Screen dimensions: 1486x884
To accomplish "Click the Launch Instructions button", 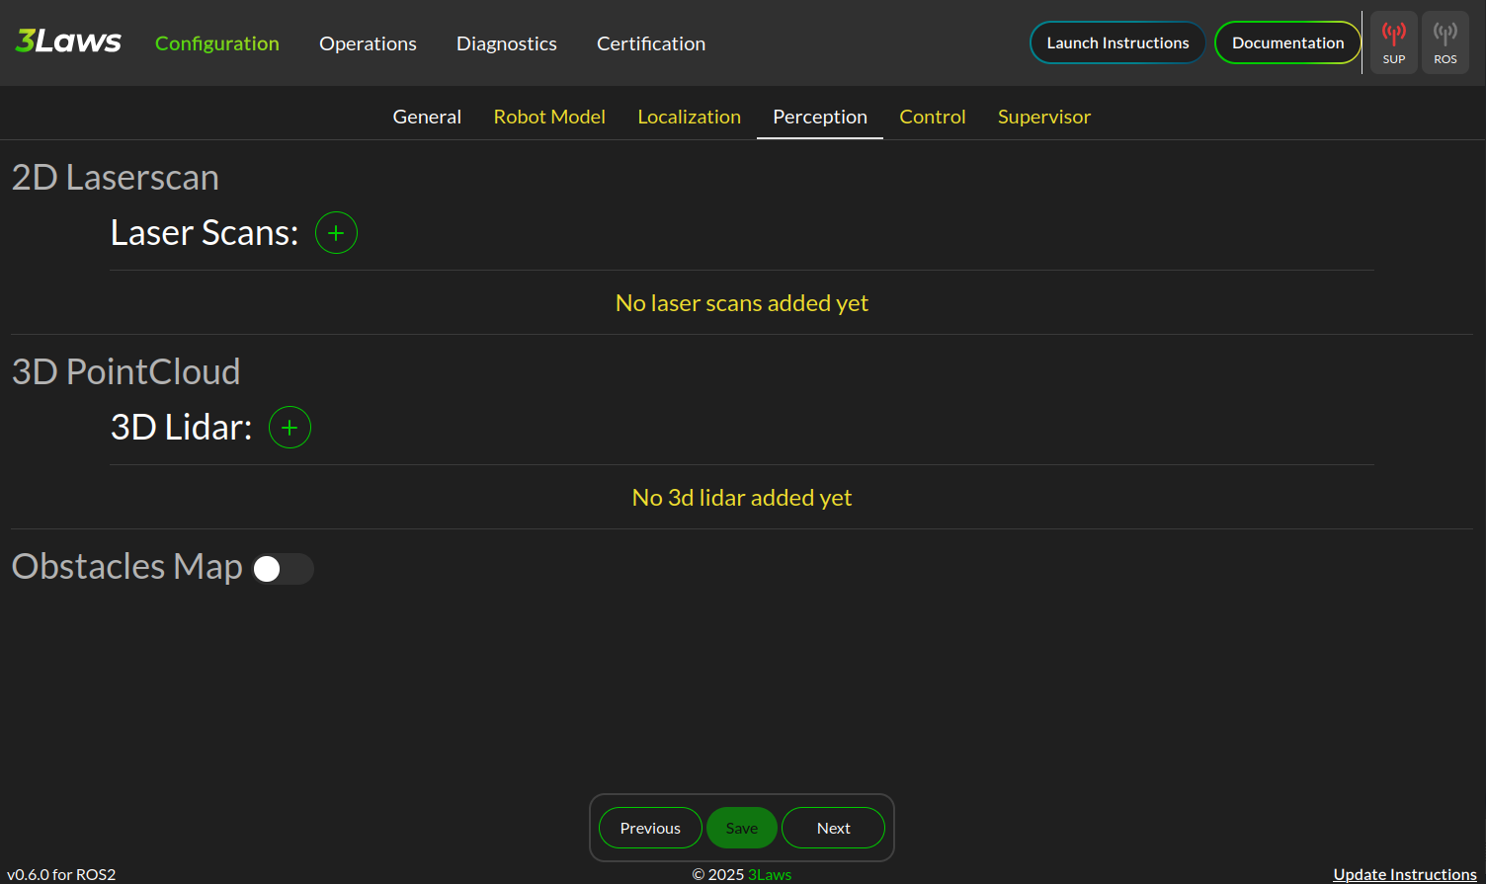I will (x=1117, y=42).
